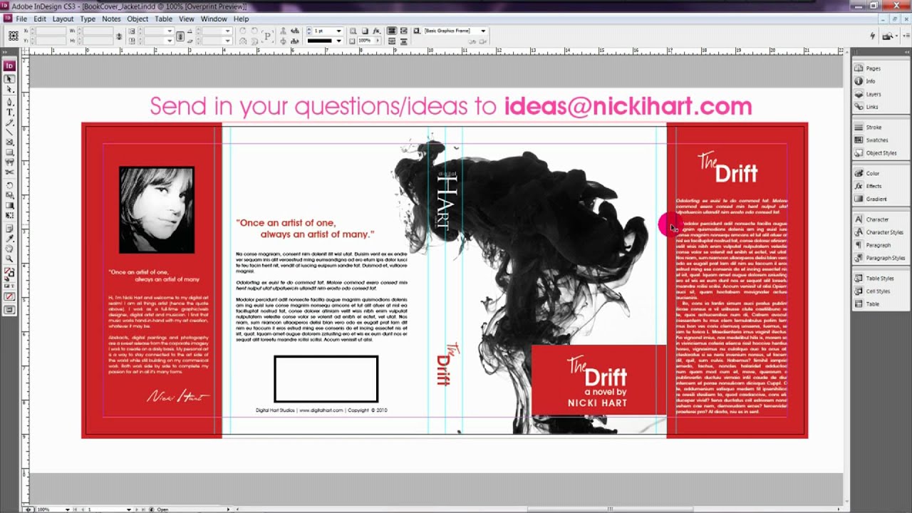Image resolution: width=912 pixels, height=513 pixels.
Task: Open the Cell Styles panel
Action: (877, 291)
